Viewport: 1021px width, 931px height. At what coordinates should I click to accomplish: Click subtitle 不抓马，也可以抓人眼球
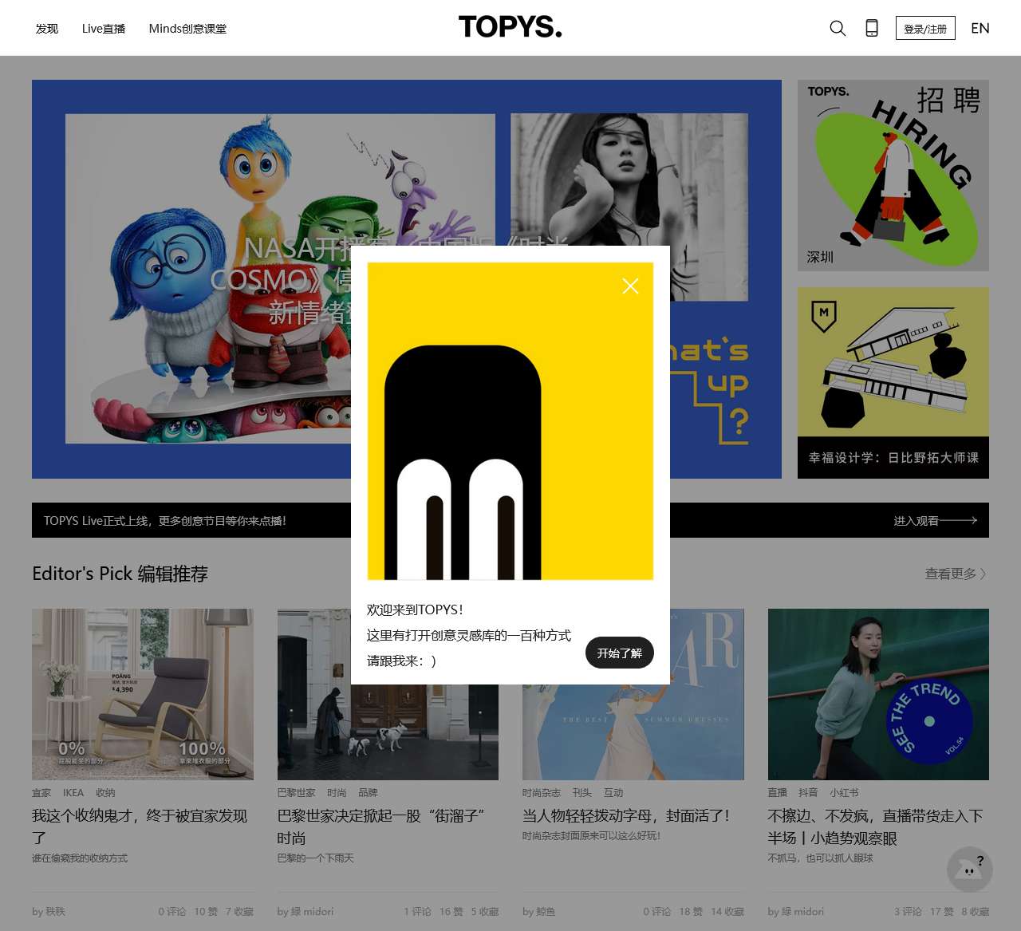pos(821,858)
